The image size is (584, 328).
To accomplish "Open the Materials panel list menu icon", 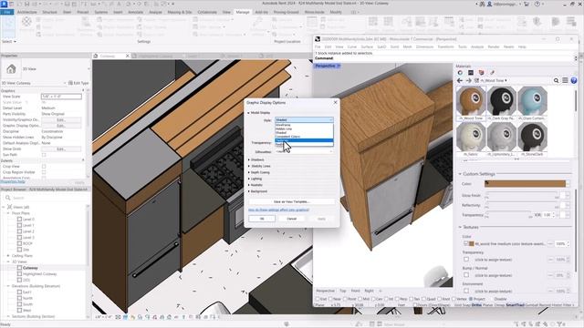I will click(565, 80).
